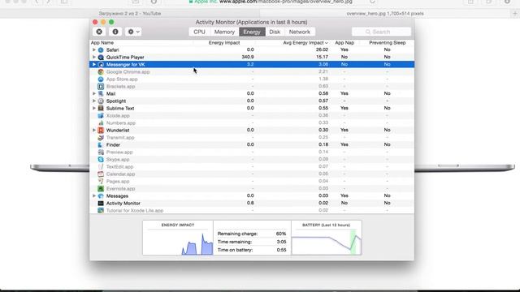The height and width of the screenshot is (292, 520).
Task: Click the Mail app icon
Action: point(101,94)
